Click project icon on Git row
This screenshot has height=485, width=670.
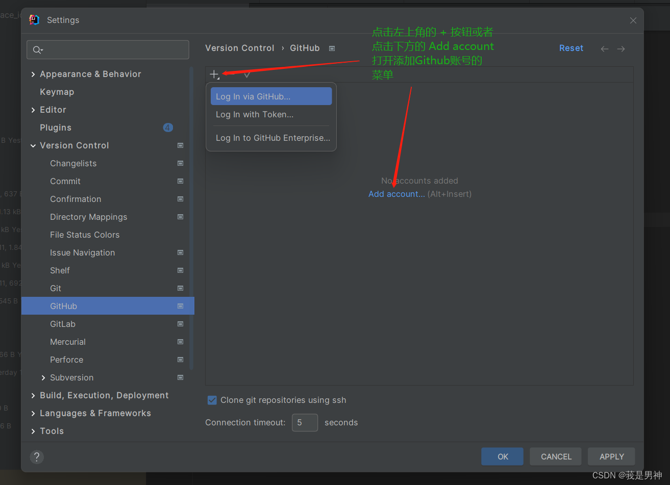tap(180, 288)
